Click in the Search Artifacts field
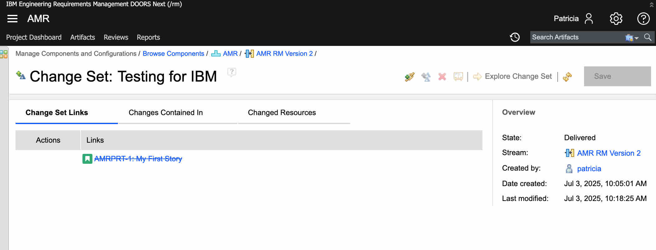Viewport: 656px width, 250px height. (x=576, y=37)
